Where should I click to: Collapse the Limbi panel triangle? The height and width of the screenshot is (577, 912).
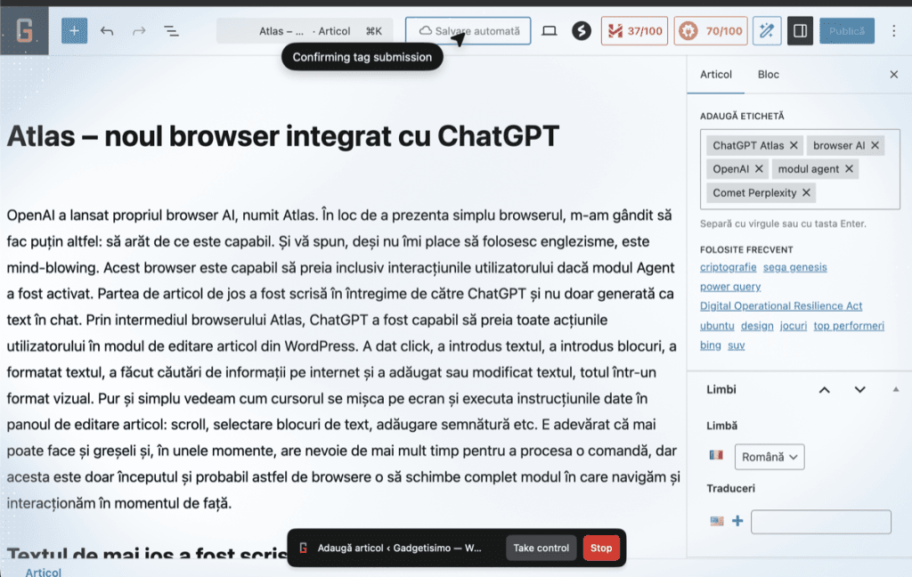coord(895,389)
